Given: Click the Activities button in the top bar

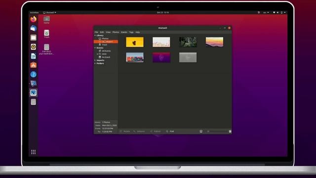Looking at the screenshot, I should [x=34, y=12].
